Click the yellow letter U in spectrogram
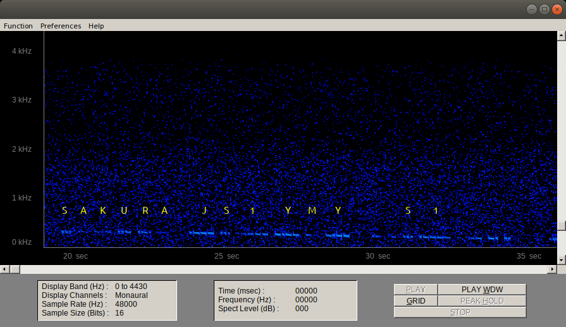This screenshot has width=566, height=327. click(124, 211)
